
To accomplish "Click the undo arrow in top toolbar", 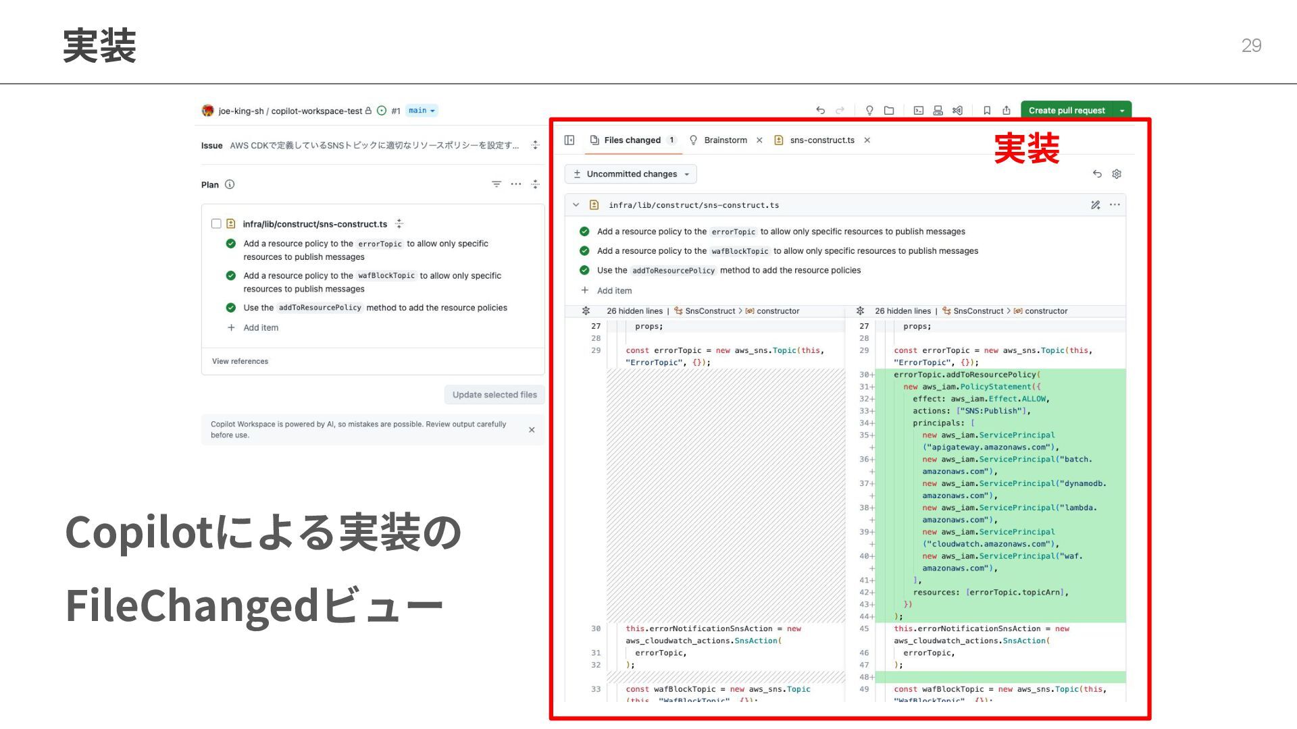I will coord(820,111).
